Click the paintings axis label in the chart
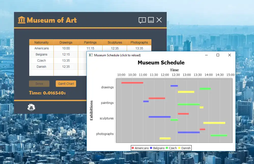Image resolution: width=254 pixels, height=164 pixels. 107,103
